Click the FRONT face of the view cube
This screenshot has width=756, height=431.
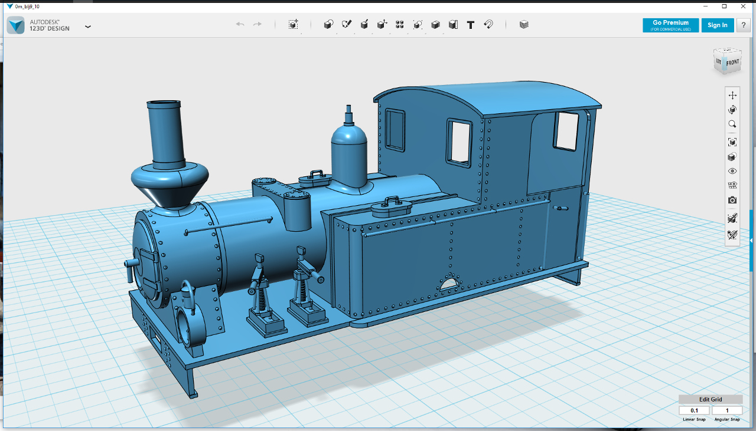click(732, 62)
